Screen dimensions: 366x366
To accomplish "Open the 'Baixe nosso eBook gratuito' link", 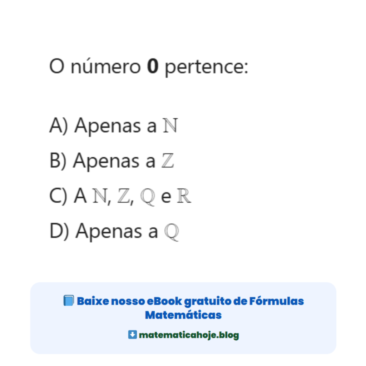I will [x=190, y=301].
